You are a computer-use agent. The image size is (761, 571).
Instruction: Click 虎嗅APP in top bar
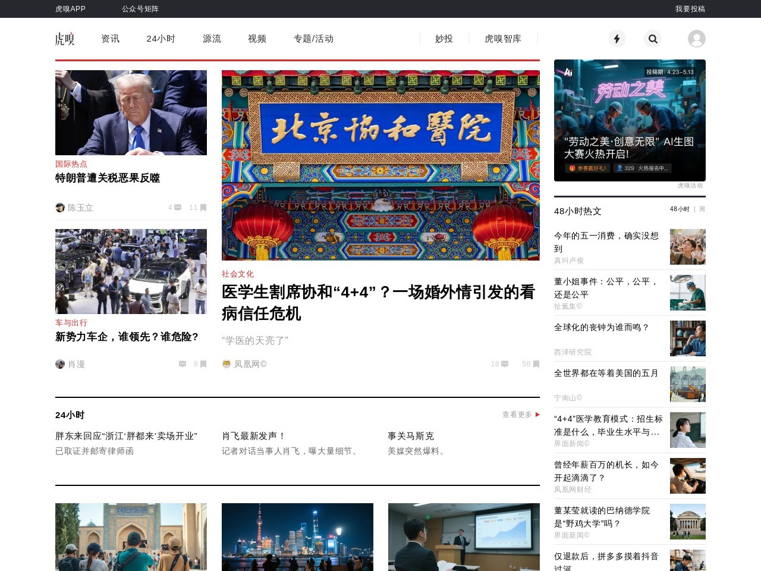coord(70,9)
